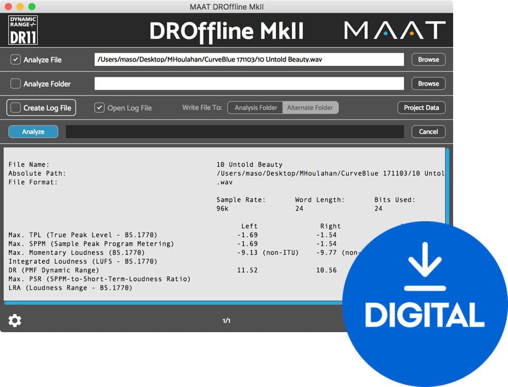The width and height of the screenshot is (508, 387).
Task: Click the 1/1 page indicator
Action: pos(227,320)
